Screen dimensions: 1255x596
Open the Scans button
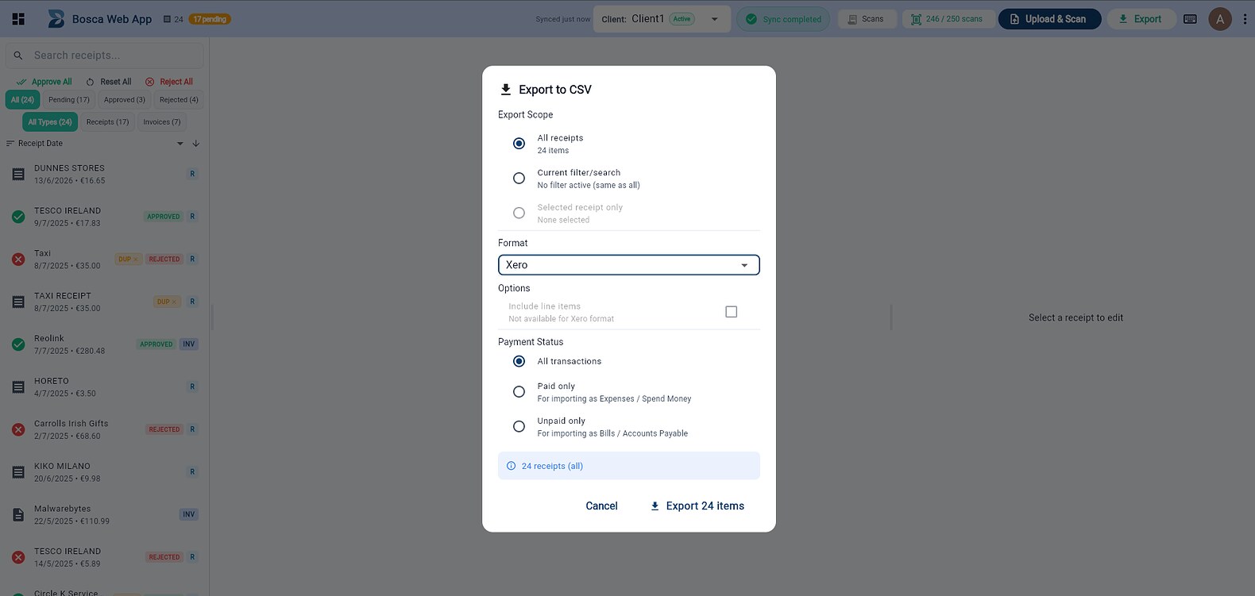pyautogui.click(x=867, y=19)
